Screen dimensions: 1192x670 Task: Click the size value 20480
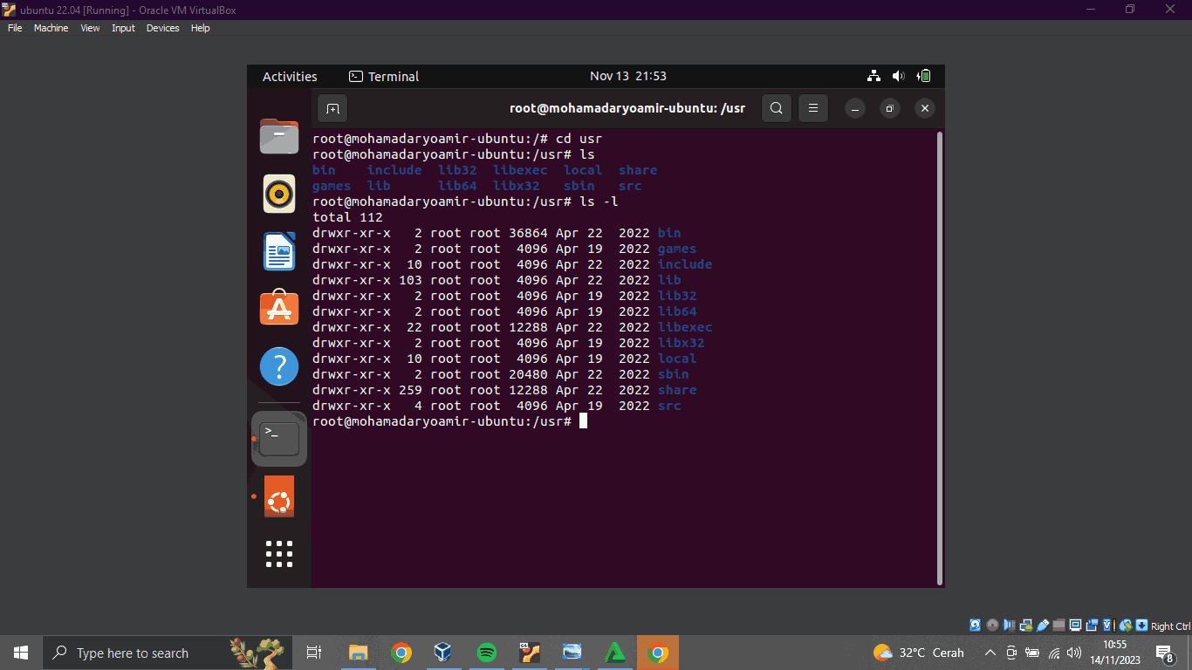coord(528,374)
